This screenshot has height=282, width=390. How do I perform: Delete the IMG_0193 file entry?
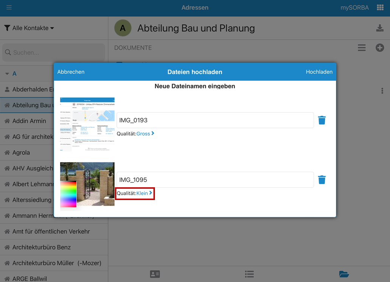pyautogui.click(x=322, y=120)
